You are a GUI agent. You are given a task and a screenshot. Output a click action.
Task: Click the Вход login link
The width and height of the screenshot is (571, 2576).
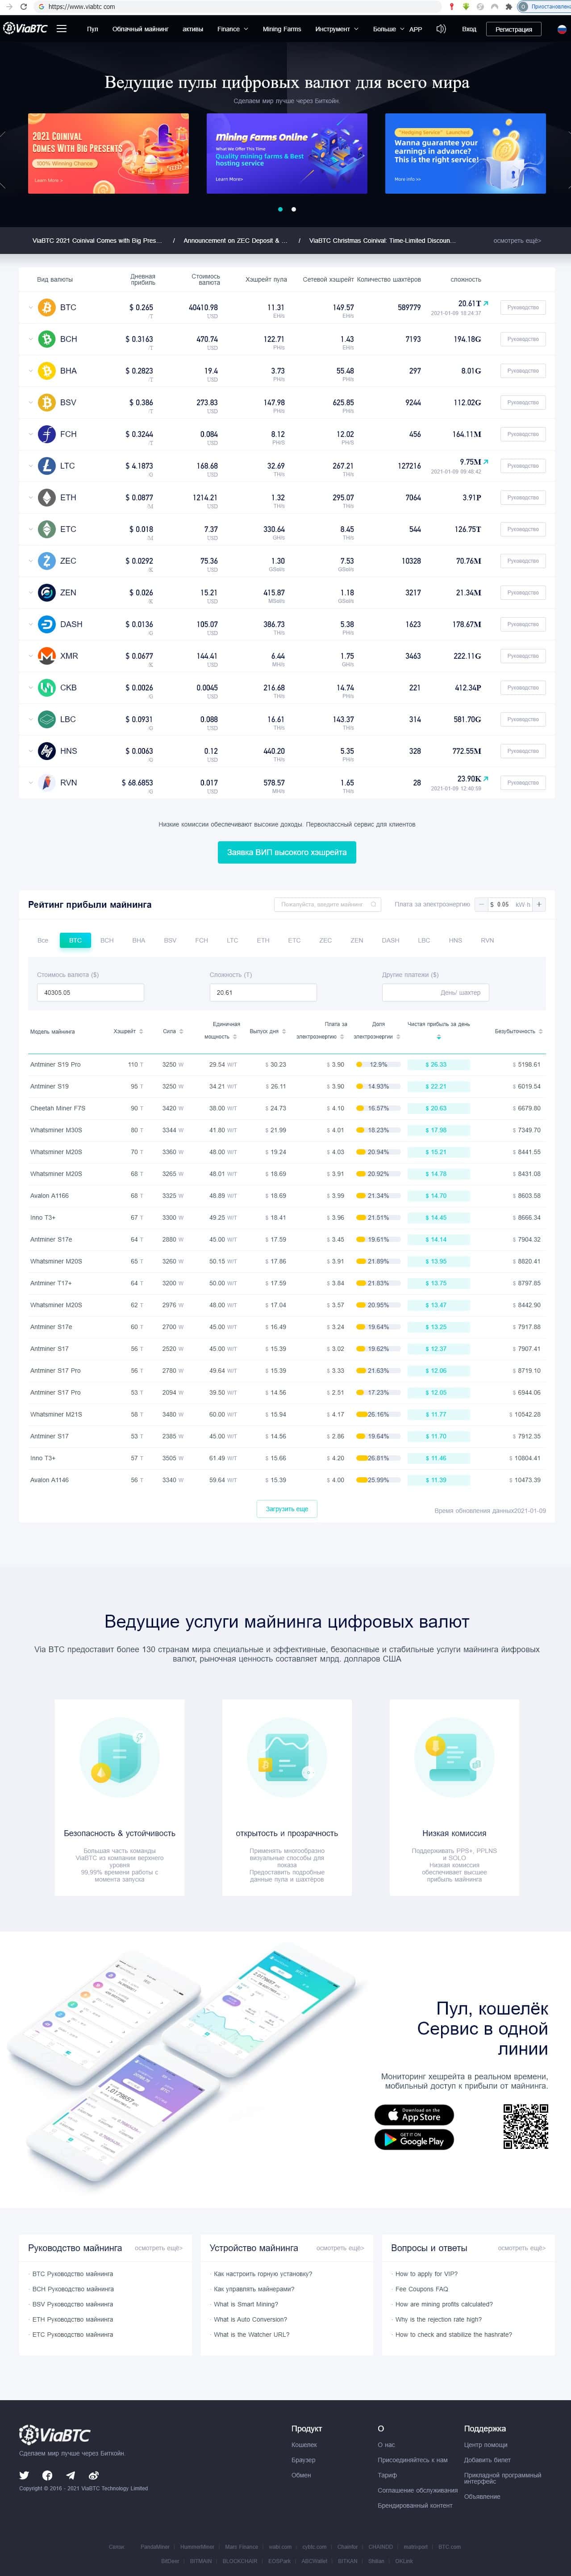(x=469, y=29)
